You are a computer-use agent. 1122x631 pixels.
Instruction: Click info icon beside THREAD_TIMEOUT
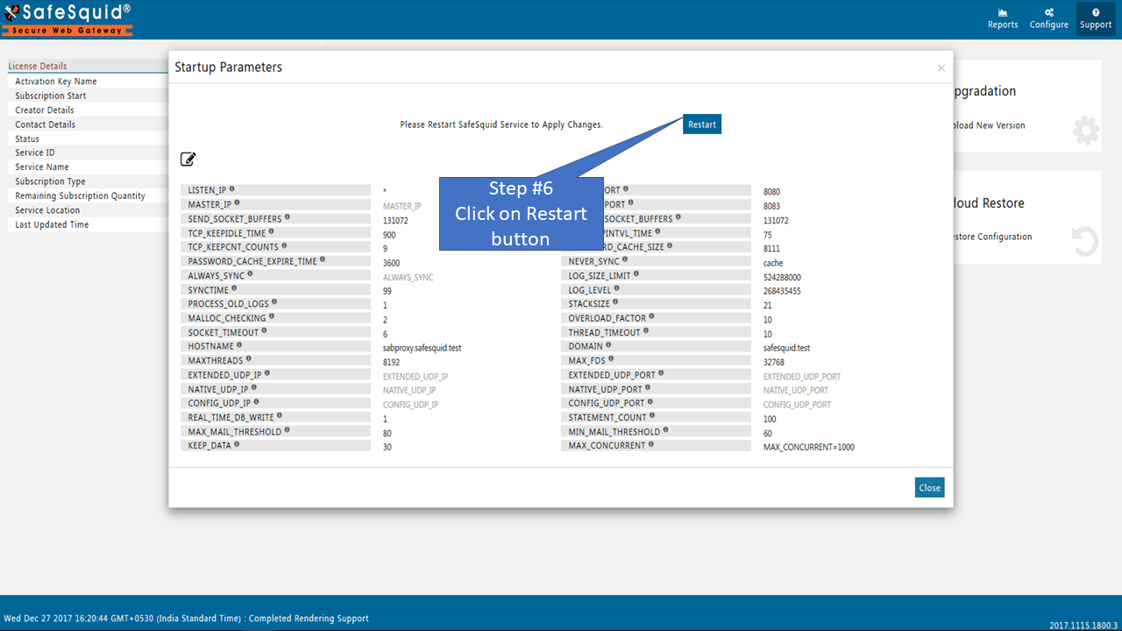646,331
